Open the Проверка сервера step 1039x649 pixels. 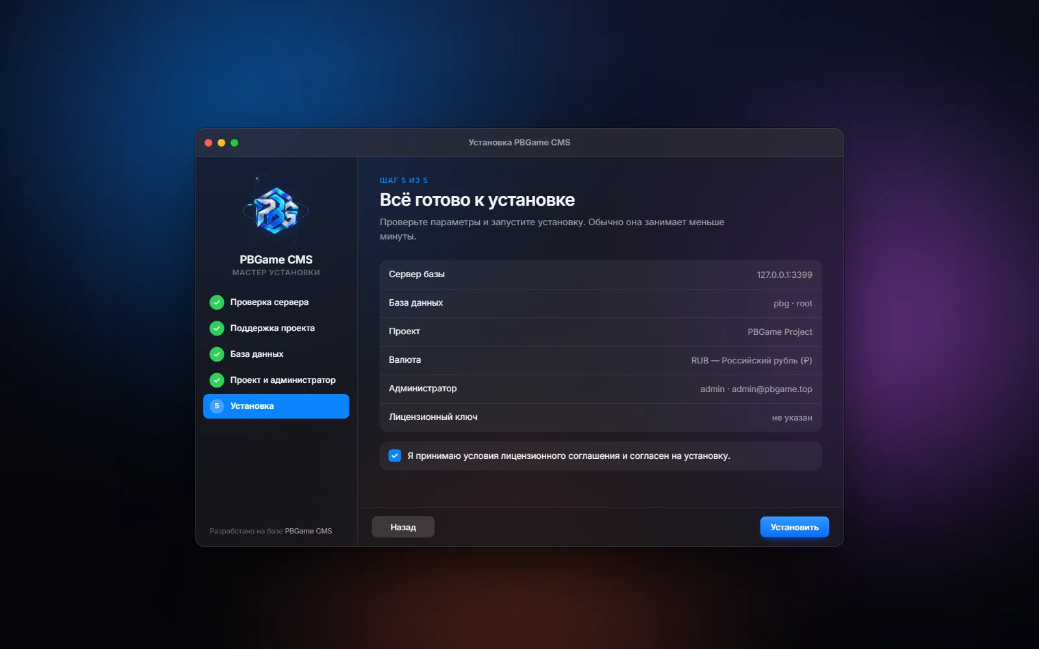click(276, 302)
